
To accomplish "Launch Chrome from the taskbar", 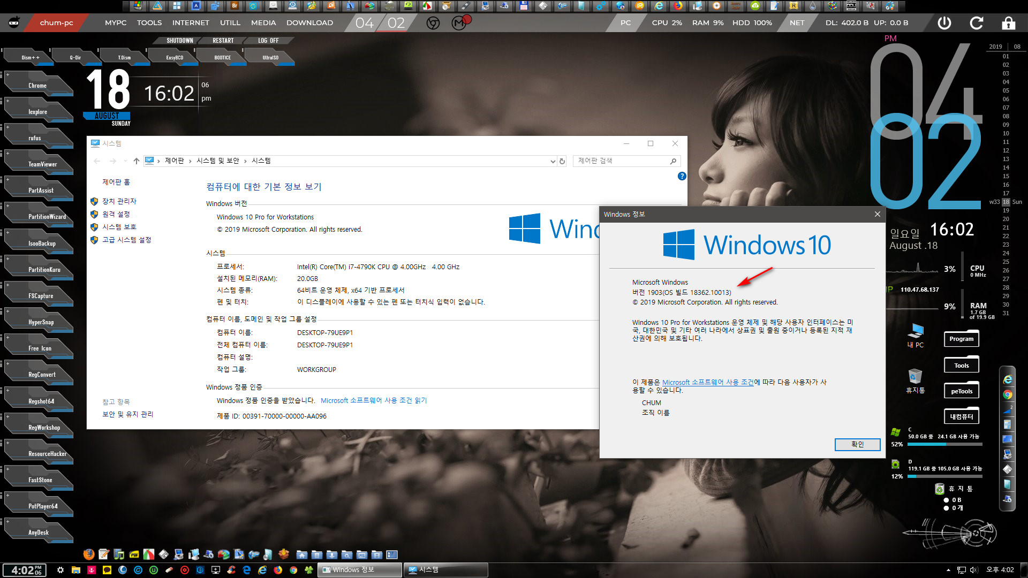I will (293, 570).
